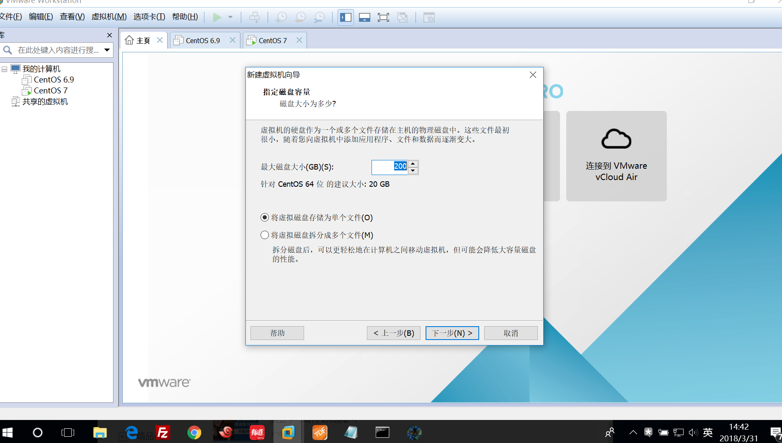Open the 选项卡(T) menu

(149, 17)
